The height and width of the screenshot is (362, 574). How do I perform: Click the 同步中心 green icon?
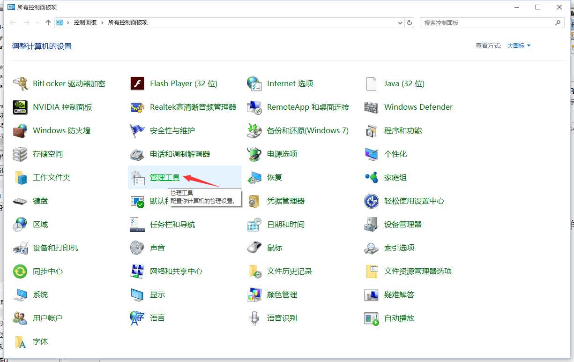[x=20, y=271]
